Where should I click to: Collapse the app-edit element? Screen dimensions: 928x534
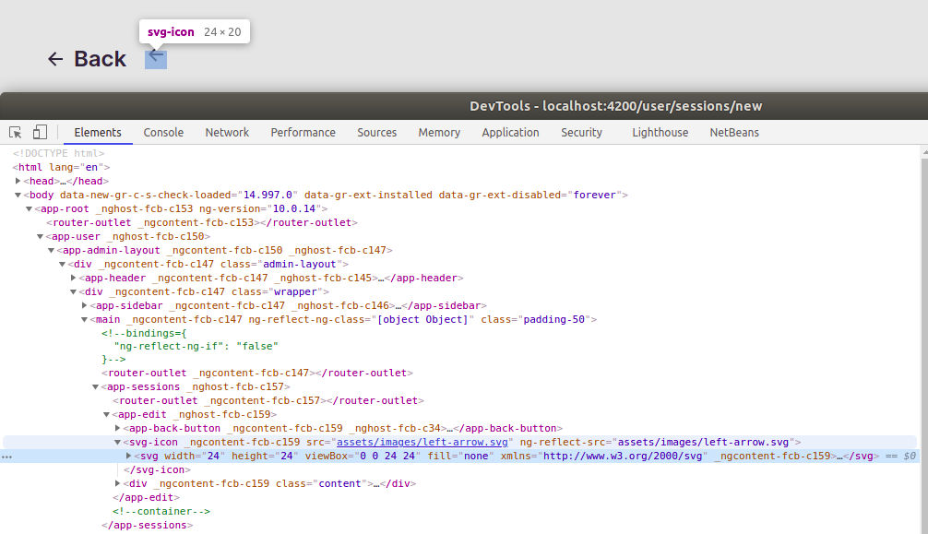tap(108, 414)
